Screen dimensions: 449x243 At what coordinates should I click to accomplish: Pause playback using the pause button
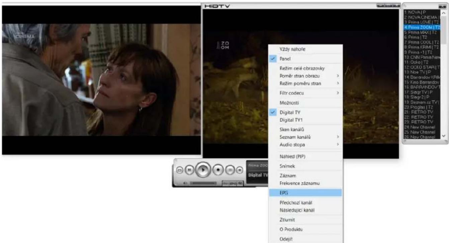click(x=189, y=170)
